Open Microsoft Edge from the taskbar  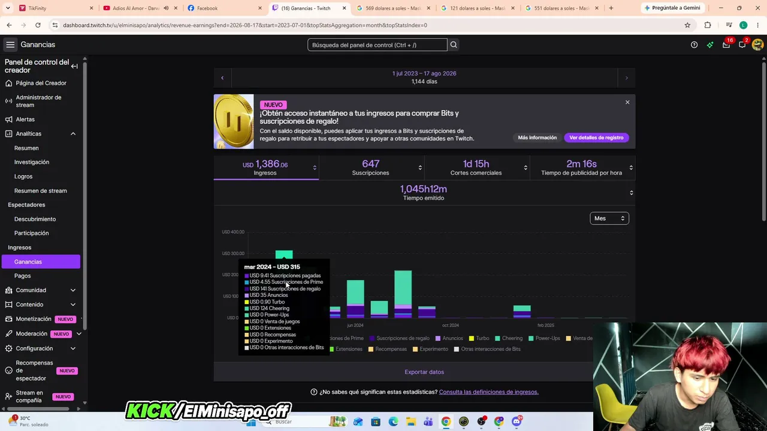[x=393, y=421]
